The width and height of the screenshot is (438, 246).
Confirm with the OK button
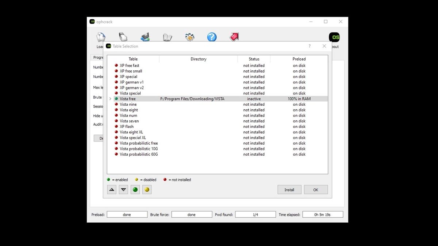click(x=315, y=190)
